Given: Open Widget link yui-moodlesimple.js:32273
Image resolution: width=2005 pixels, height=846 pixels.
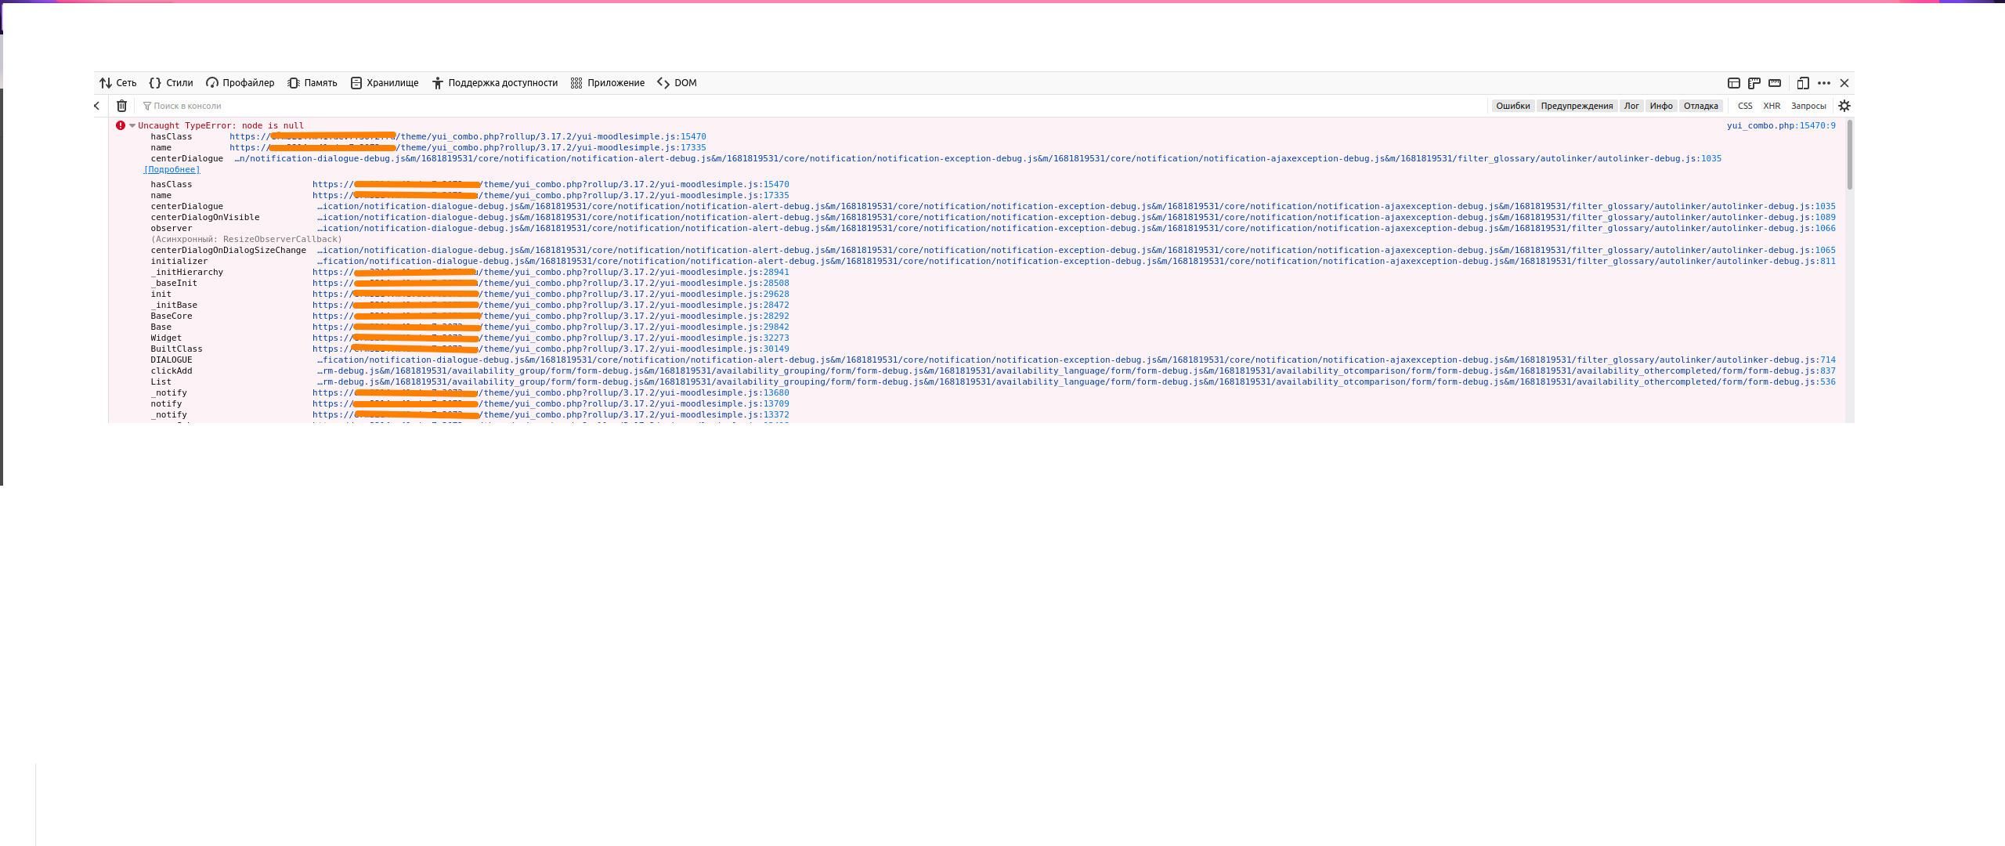Looking at the screenshot, I should (x=551, y=338).
